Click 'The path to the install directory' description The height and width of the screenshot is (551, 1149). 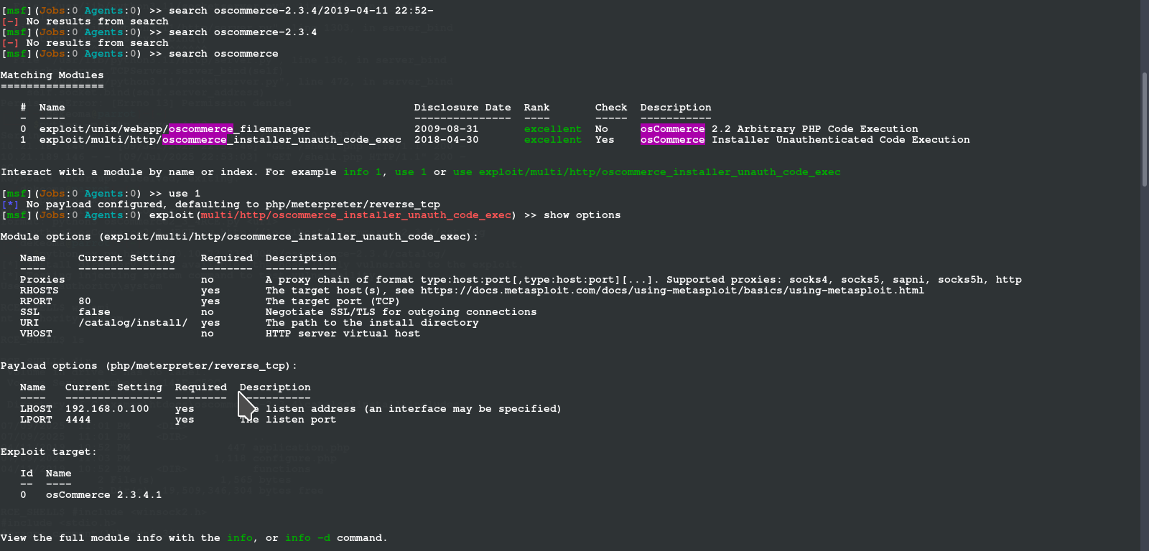[372, 323]
